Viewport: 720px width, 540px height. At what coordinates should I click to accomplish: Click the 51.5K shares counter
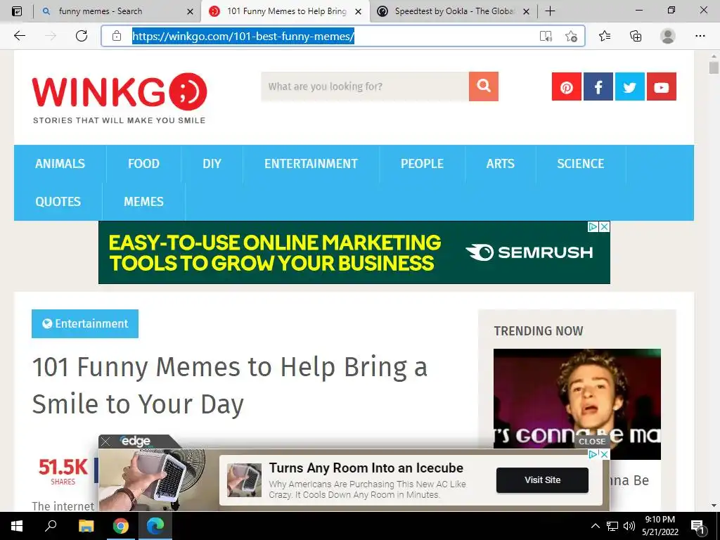[x=63, y=472]
